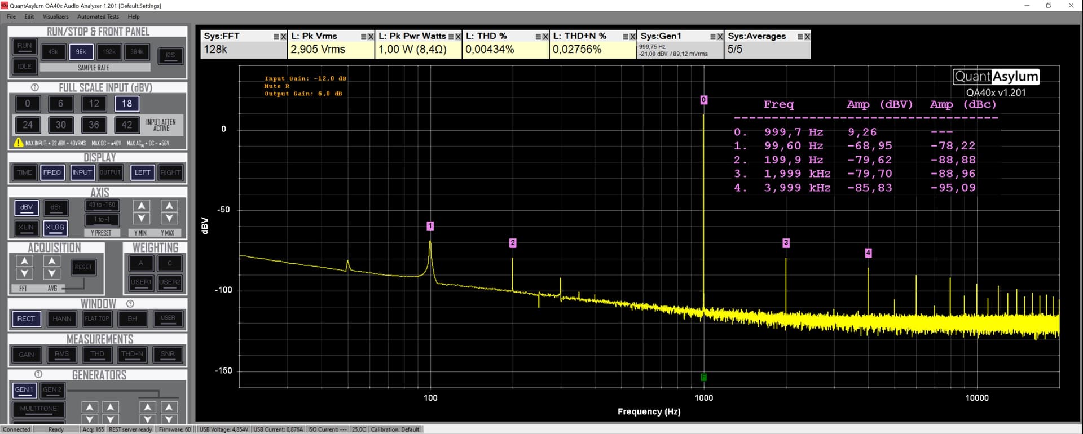Open the Visualizers menu
The height and width of the screenshot is (434, 1083).
[55, 16]
